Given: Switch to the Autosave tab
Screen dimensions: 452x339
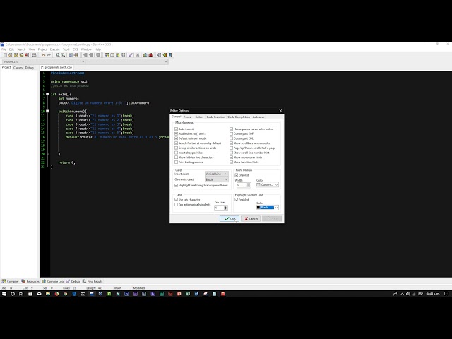Looking at the screenshot, I should pos(258,117).
